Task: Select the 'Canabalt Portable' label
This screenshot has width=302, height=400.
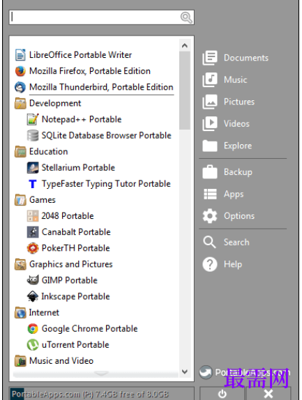Action: point(76,232)
